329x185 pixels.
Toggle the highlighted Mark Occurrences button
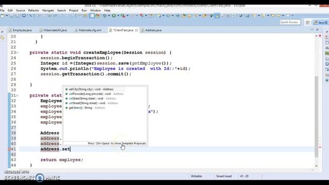(217, 16)
